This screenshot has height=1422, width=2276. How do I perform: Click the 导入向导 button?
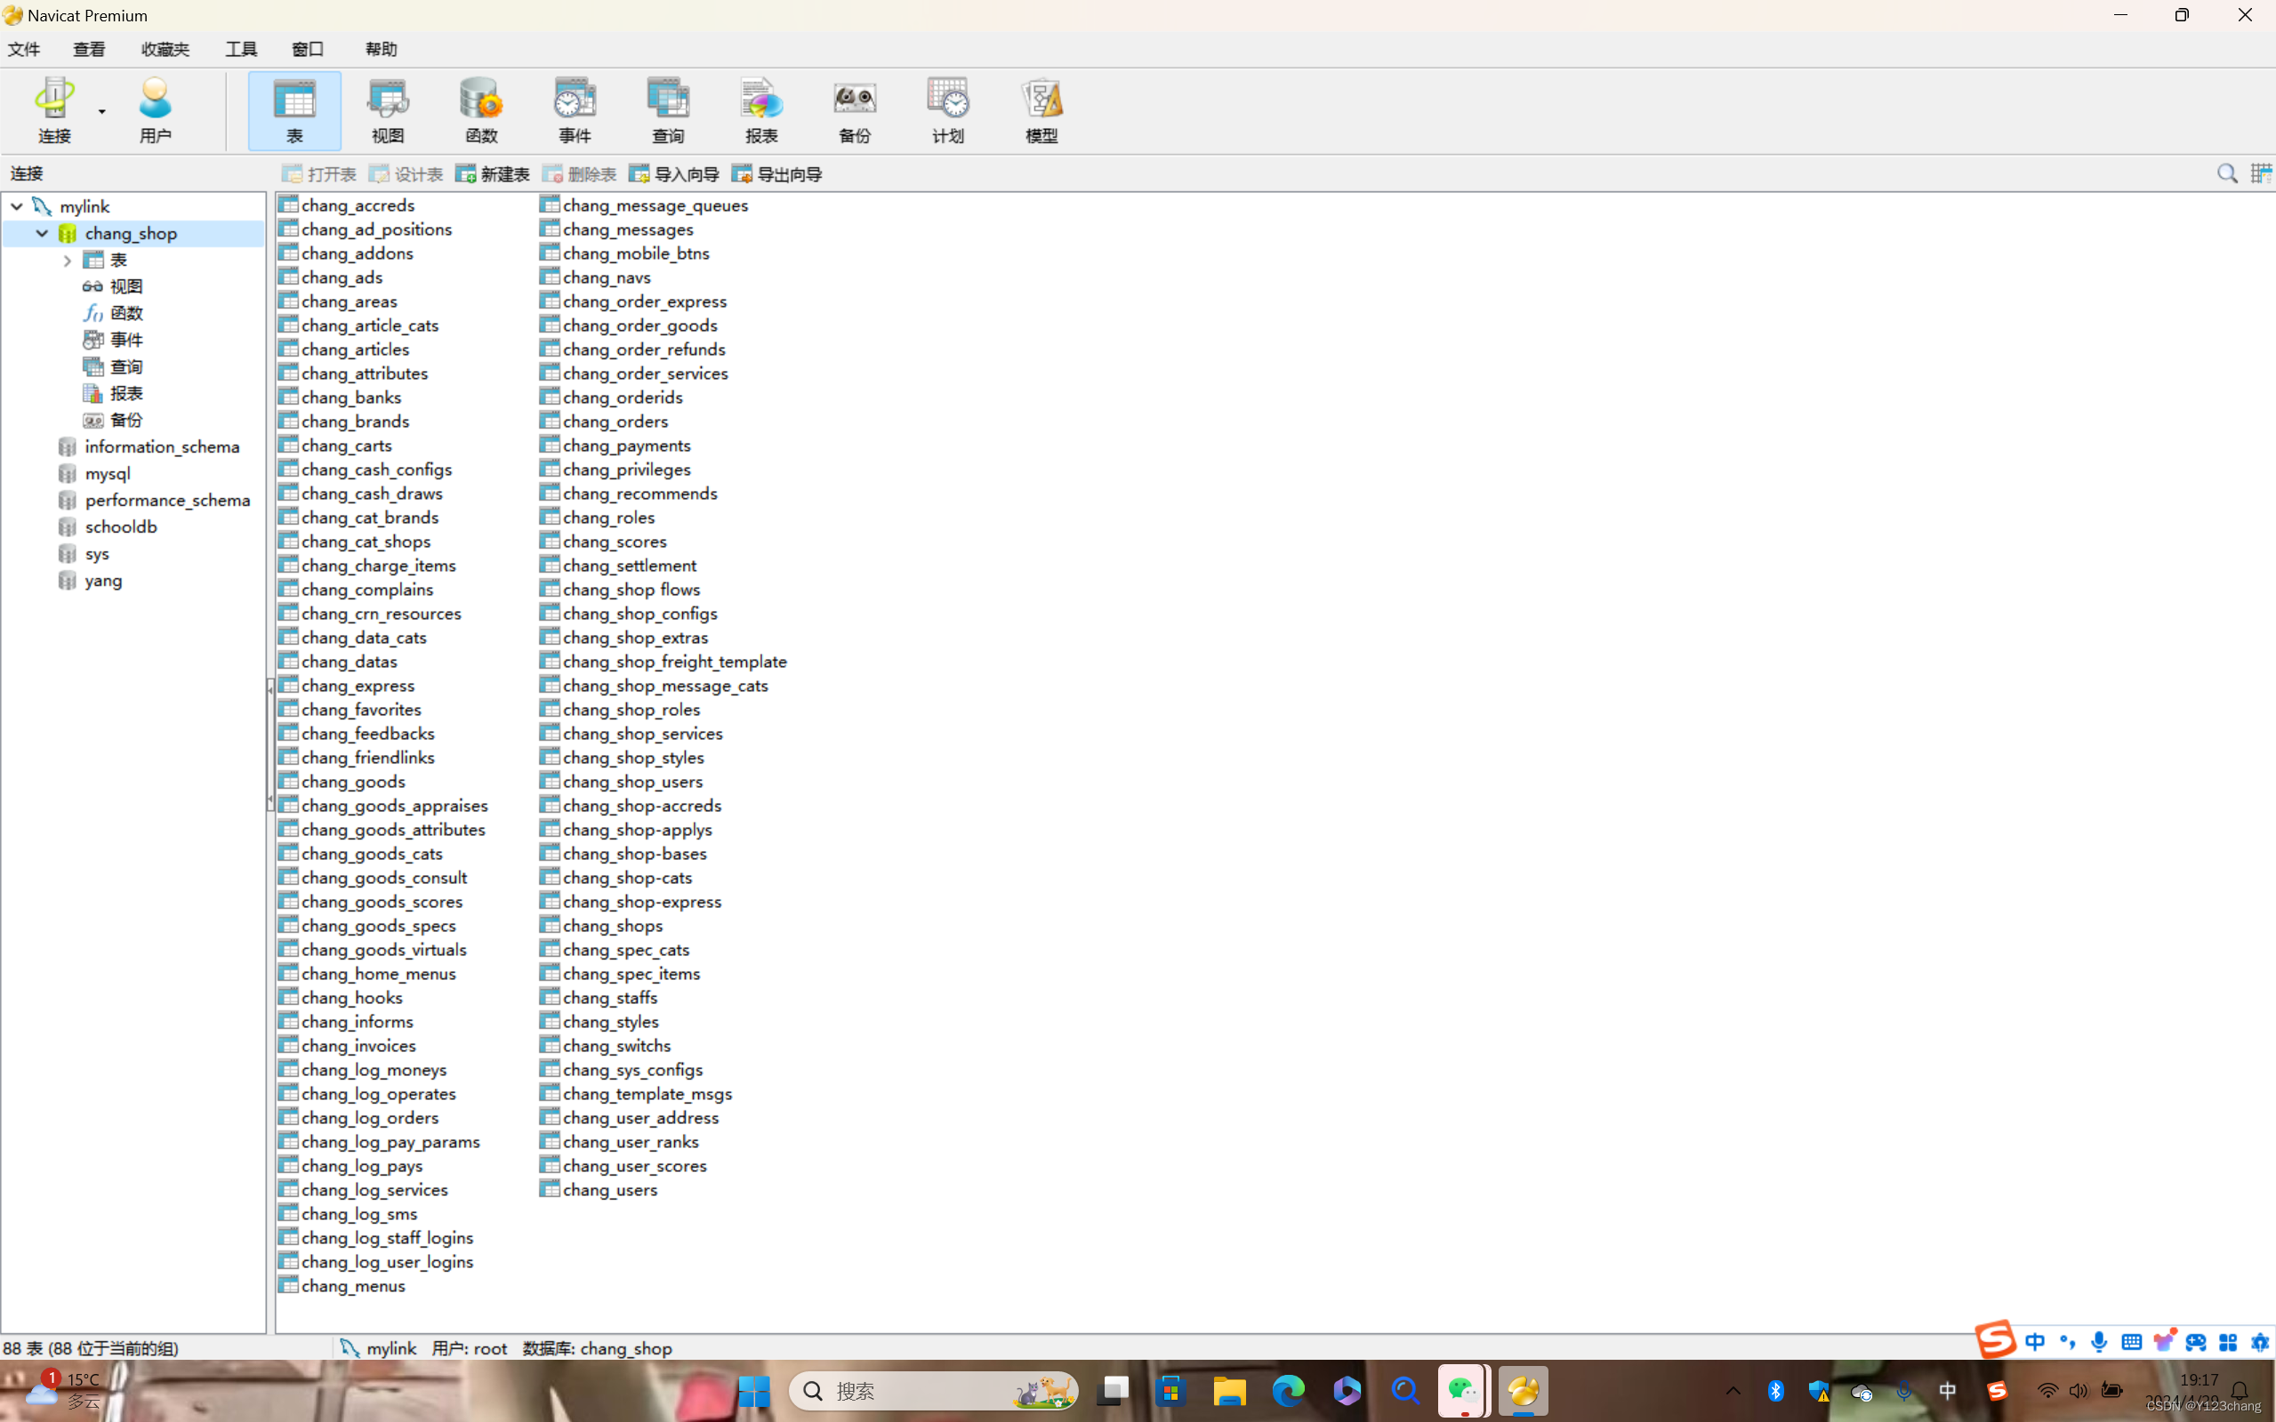coord(674,174)
